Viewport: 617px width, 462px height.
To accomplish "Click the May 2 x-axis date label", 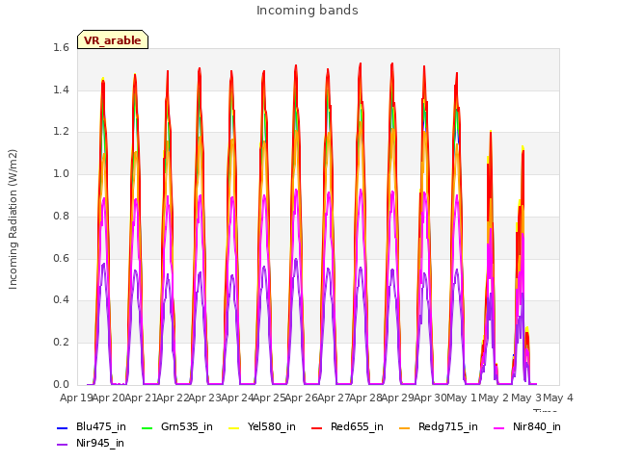I will [494, 398].
